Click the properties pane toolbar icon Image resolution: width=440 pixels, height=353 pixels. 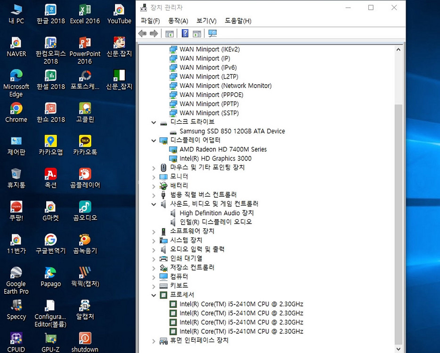tap(170, 33)
